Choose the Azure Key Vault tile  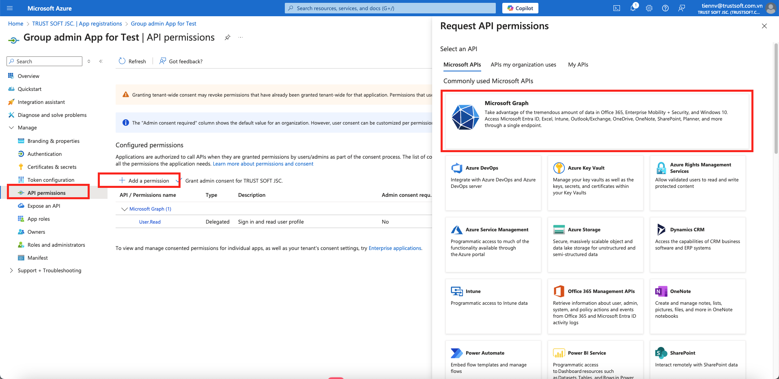(595, 183)
